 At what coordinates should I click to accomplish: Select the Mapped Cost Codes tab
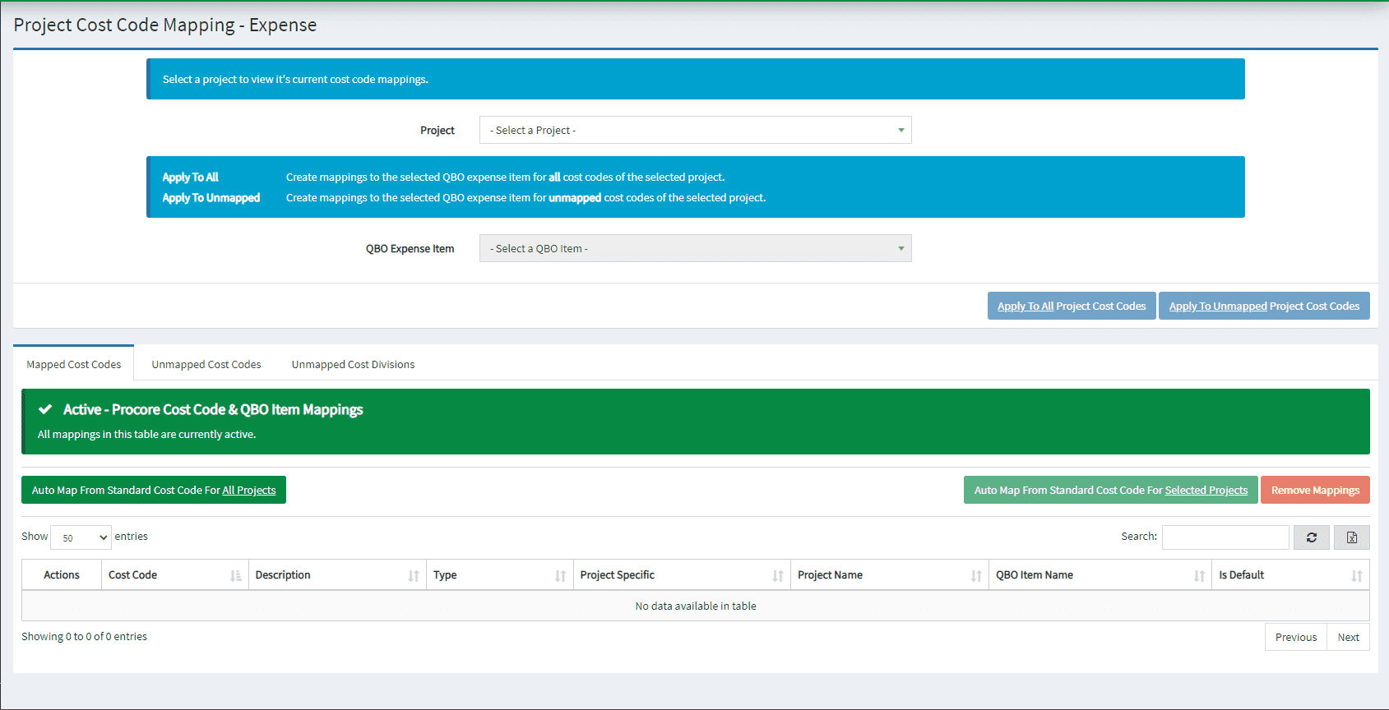click(74, 365)
